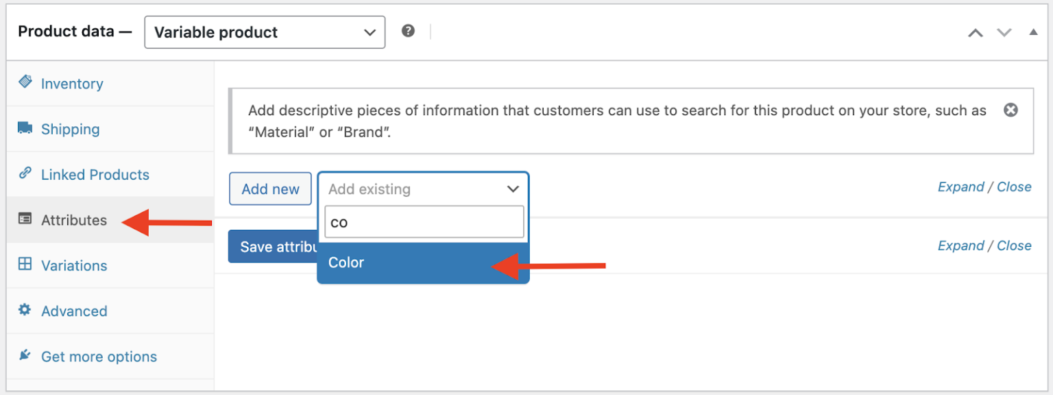Collapse the Product data panel with the triangle

[x=1033, y=32]
